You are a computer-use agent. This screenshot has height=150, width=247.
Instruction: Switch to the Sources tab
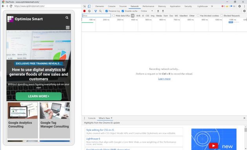point(123,6)
